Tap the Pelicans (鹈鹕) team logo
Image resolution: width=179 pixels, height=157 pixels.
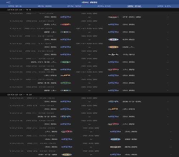pos(115,147)
